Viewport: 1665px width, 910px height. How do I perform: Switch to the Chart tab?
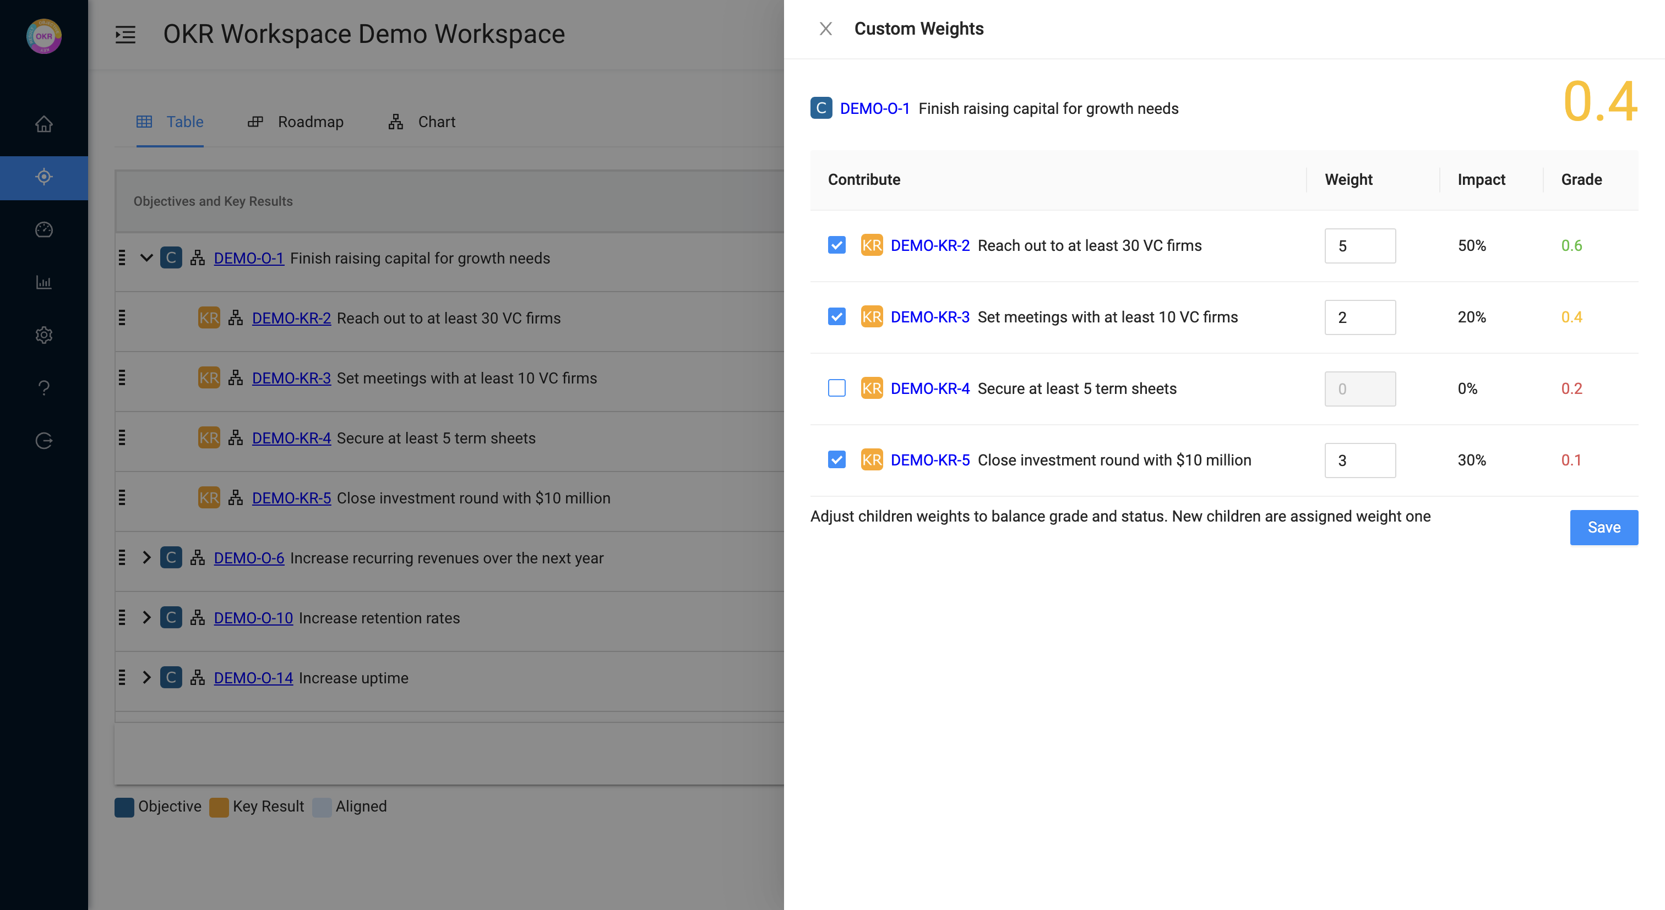coord(422,122)
